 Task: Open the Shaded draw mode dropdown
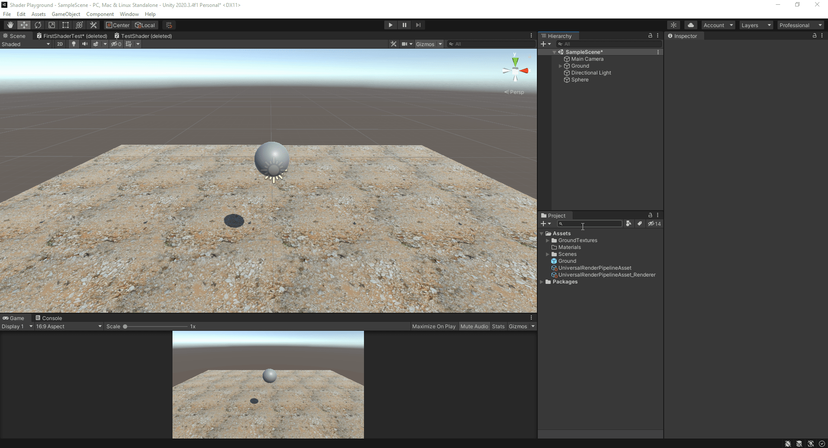tap(26, 44)
